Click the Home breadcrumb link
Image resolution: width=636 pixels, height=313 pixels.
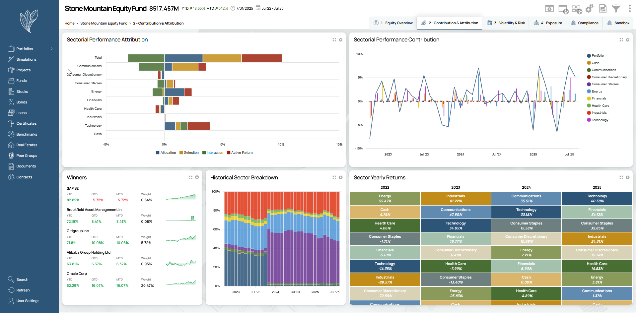click(69, 23)
